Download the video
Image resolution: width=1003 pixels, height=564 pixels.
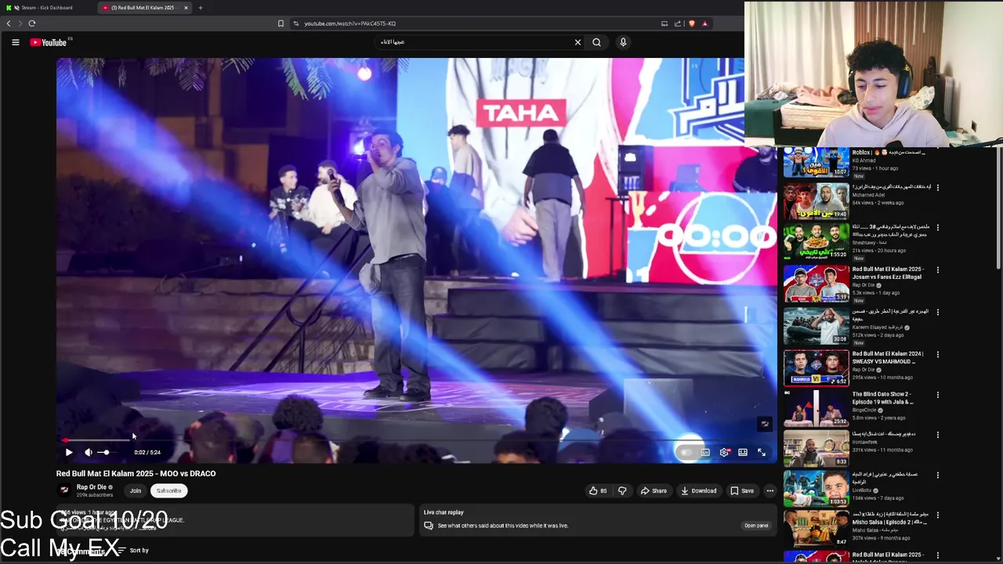(699, 491)
